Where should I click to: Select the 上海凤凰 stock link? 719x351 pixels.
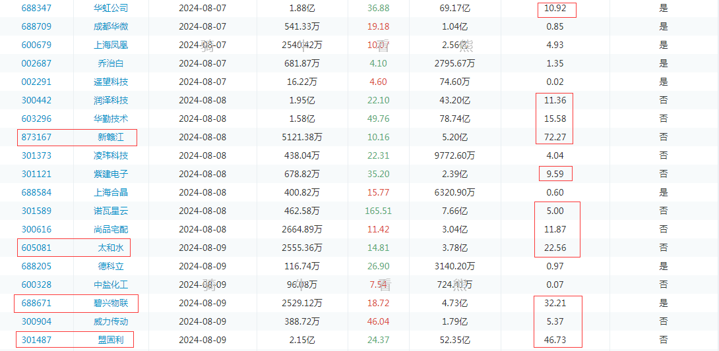pyautogui.click(x=111, y=45)
